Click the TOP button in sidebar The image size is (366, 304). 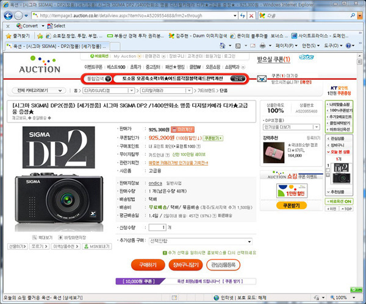(346, 209)
